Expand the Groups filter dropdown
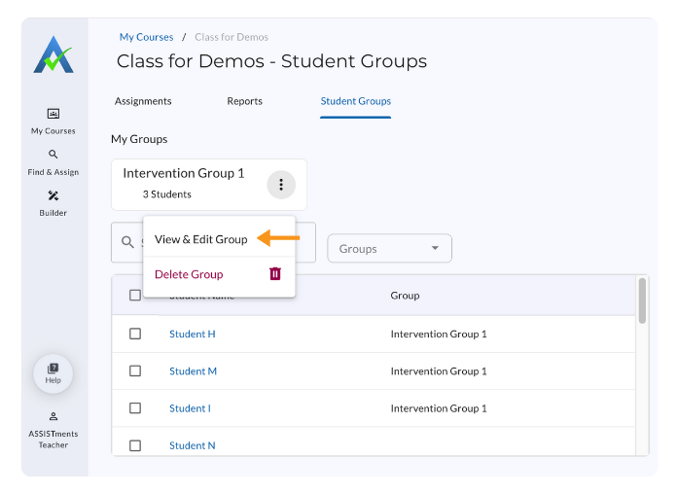Viewport: 679px width, 494px height. click(389, 249)
